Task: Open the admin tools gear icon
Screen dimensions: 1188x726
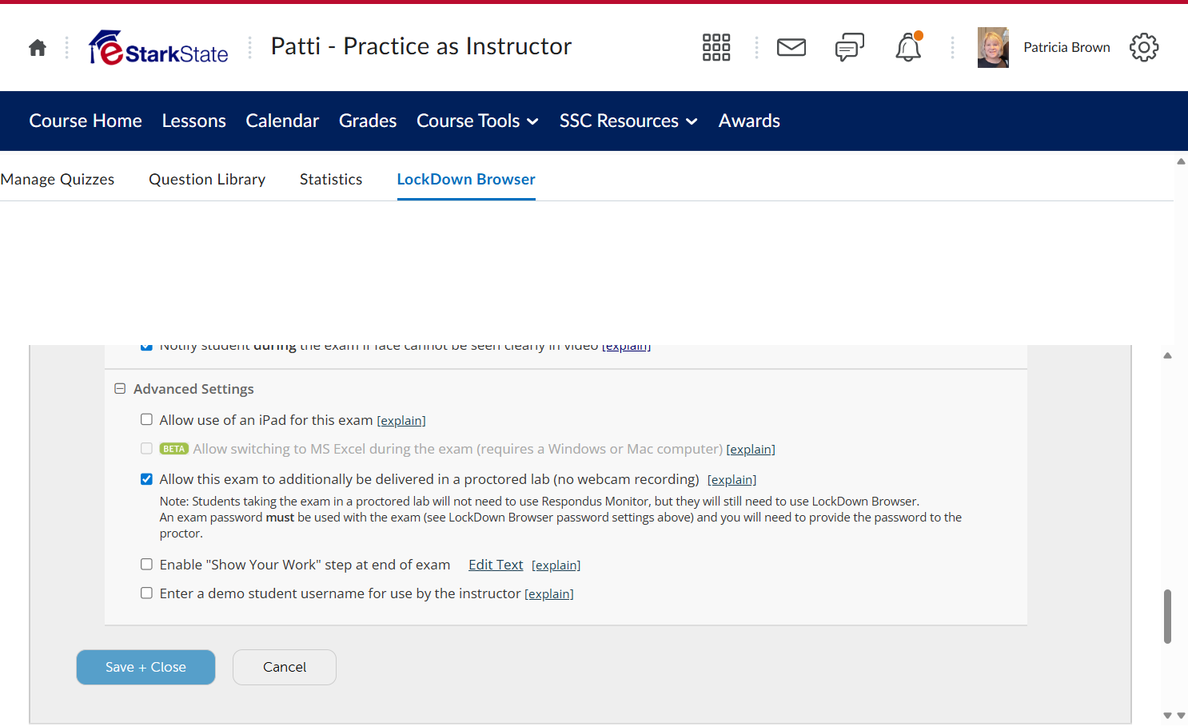Action: tap(1144, 47)
